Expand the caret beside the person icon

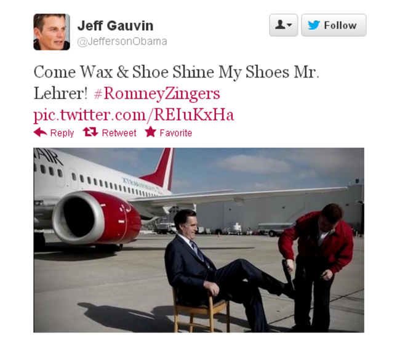289,25
